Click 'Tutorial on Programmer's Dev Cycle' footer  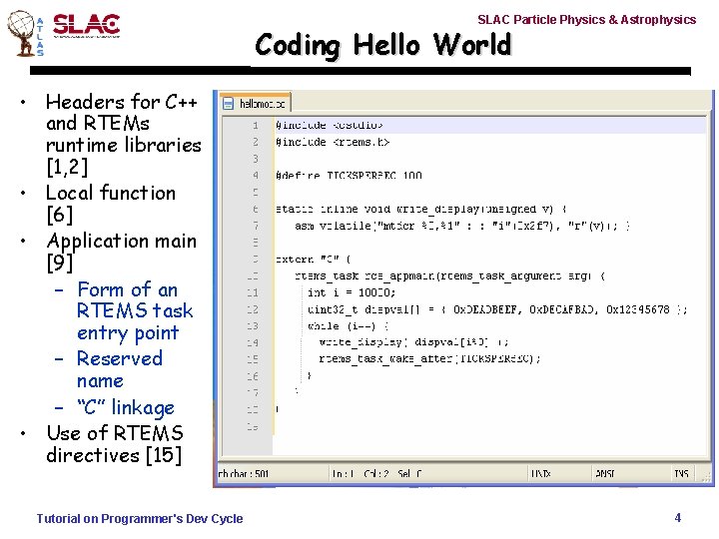pos(140,518)
